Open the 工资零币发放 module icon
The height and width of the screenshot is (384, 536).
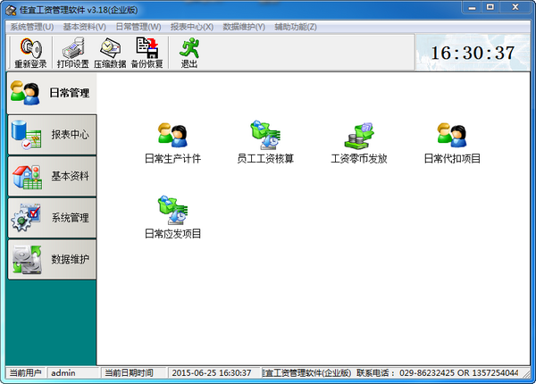[358, 136]
